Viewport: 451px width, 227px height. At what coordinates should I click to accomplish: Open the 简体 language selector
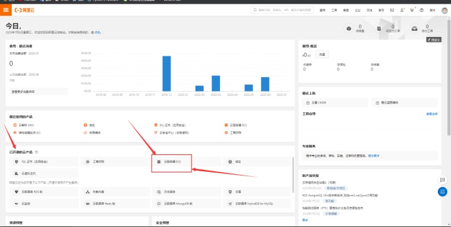[x=432, y=11]
